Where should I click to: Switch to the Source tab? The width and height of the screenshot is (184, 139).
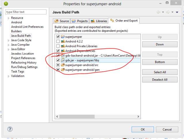coord(62,21)
